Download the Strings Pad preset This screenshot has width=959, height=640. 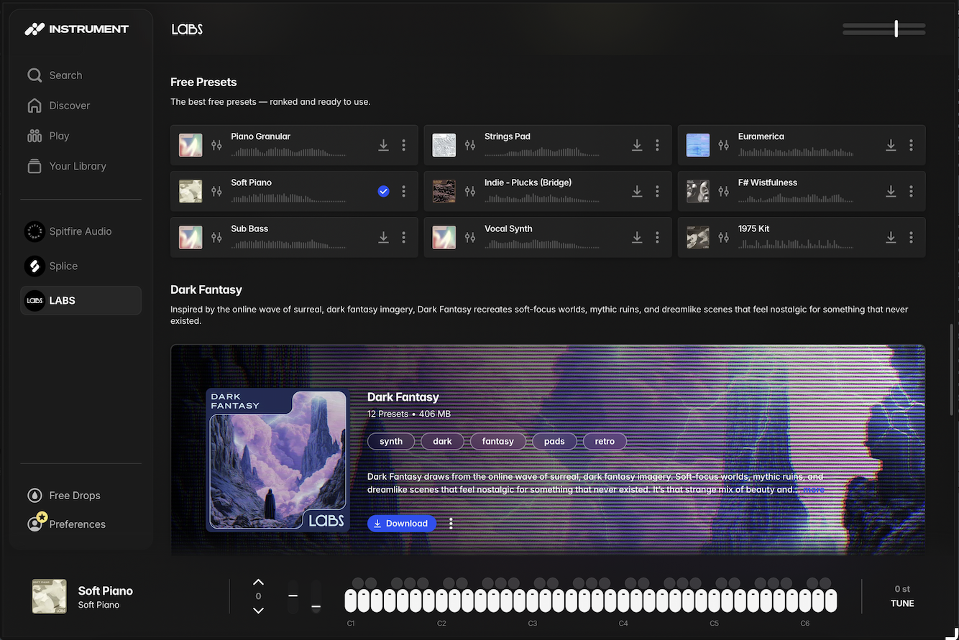[637, 145]
